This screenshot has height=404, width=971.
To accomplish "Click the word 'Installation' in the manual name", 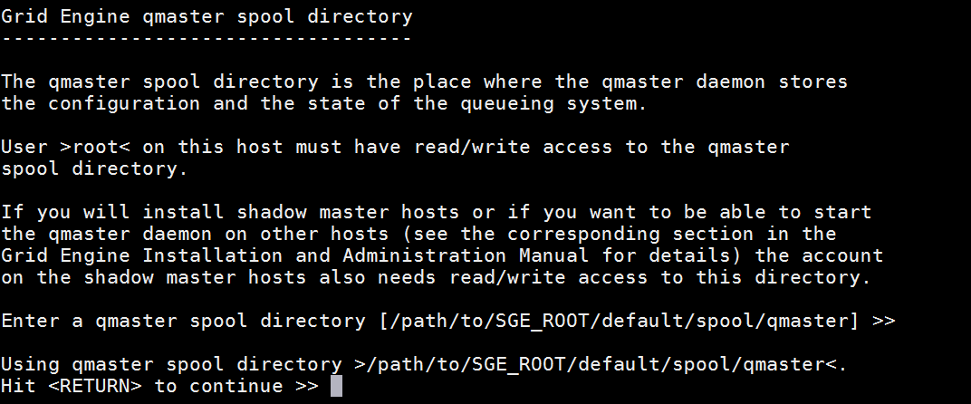I will point(212,255).
